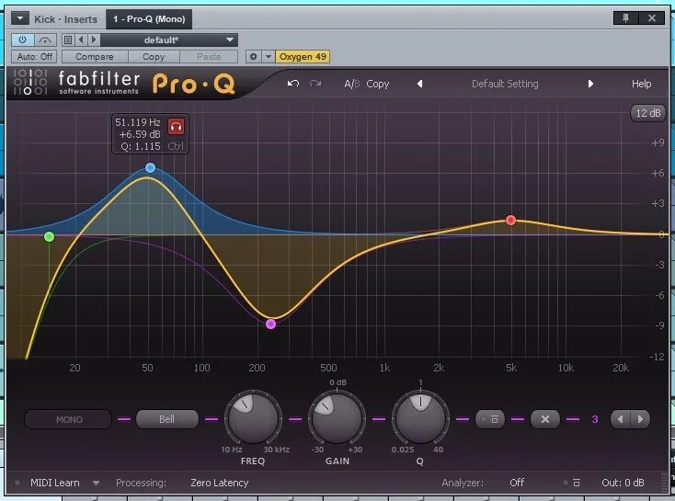
Task: Click the Q knob
Action: pos(420,418)
